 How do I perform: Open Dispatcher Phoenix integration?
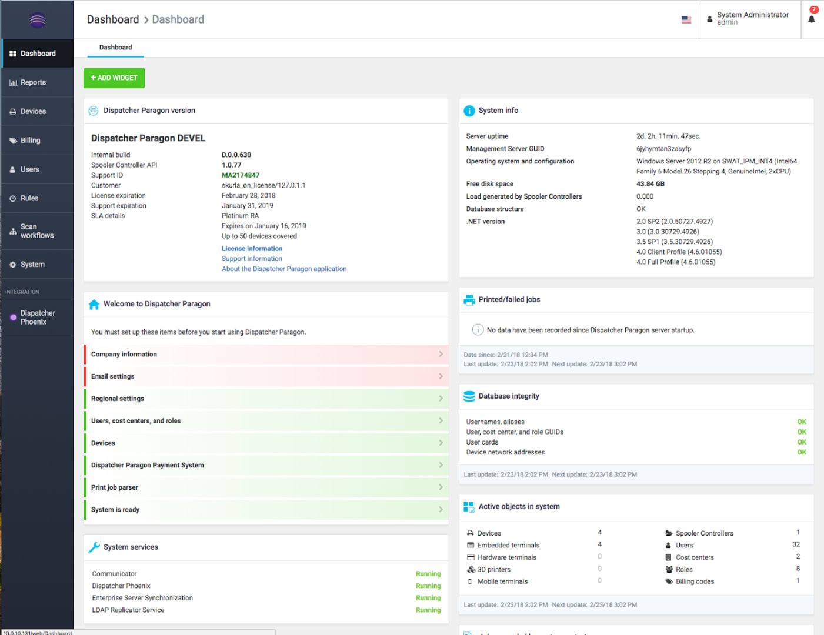click(x=38, y=317)
